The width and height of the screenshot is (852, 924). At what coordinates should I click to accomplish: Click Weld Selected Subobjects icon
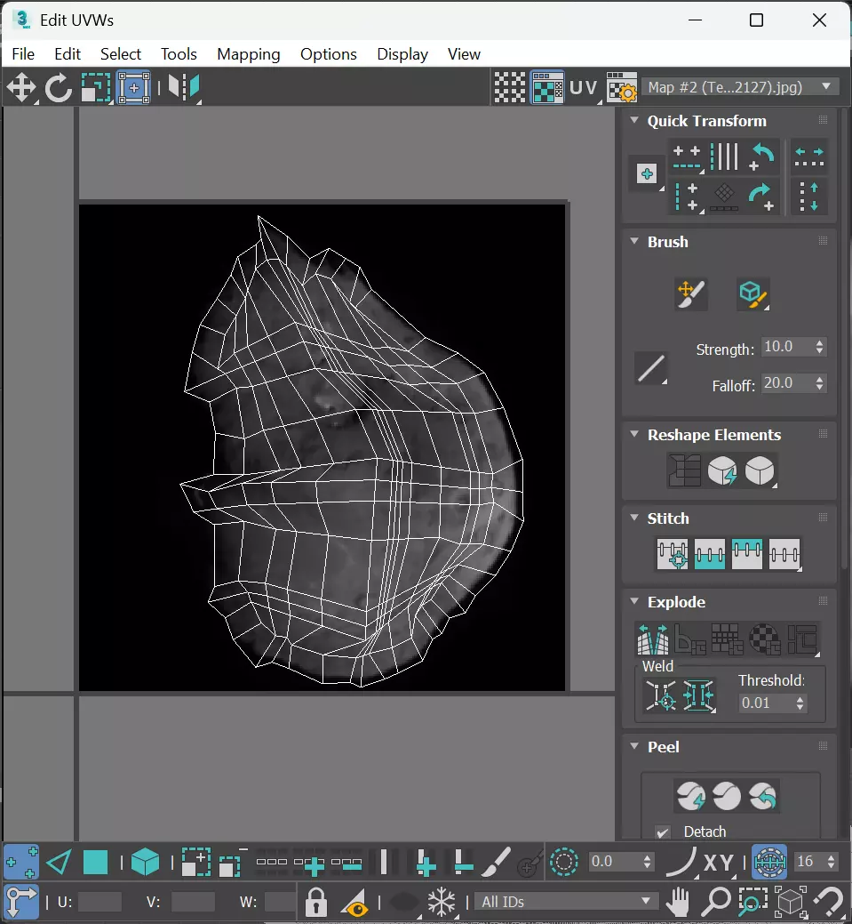click(x=698, y=696)
